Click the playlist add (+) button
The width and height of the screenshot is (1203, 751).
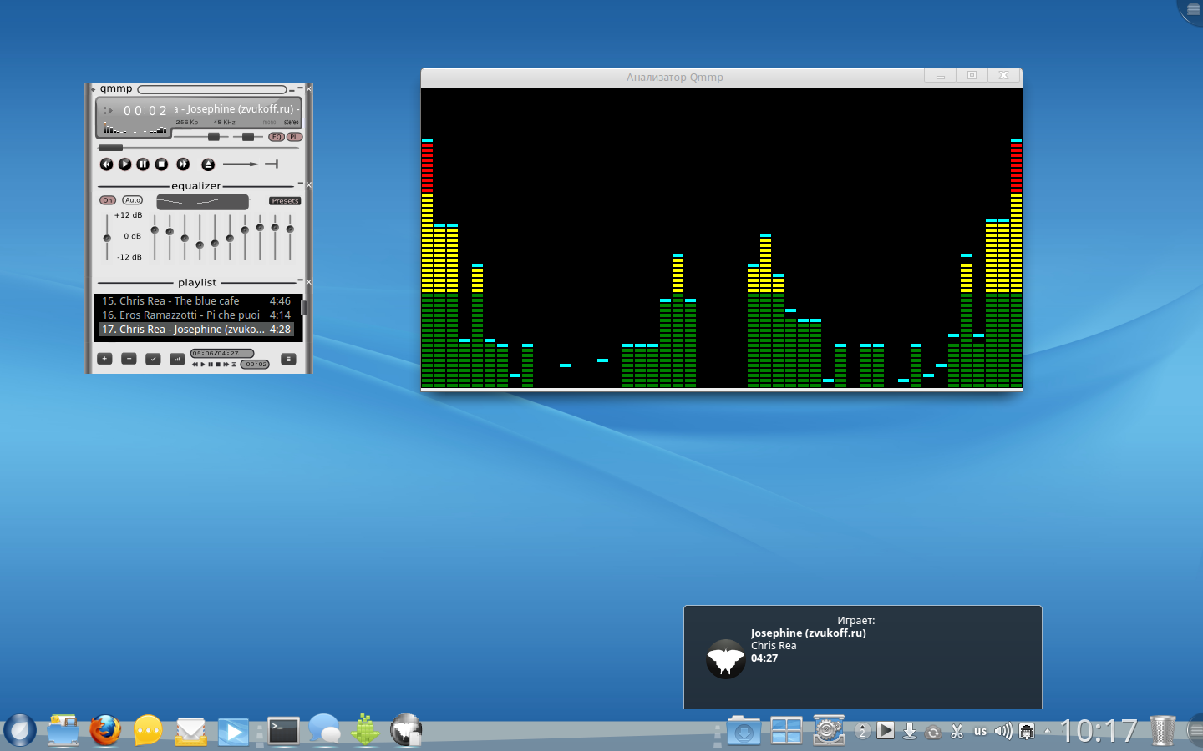(104, 359)
